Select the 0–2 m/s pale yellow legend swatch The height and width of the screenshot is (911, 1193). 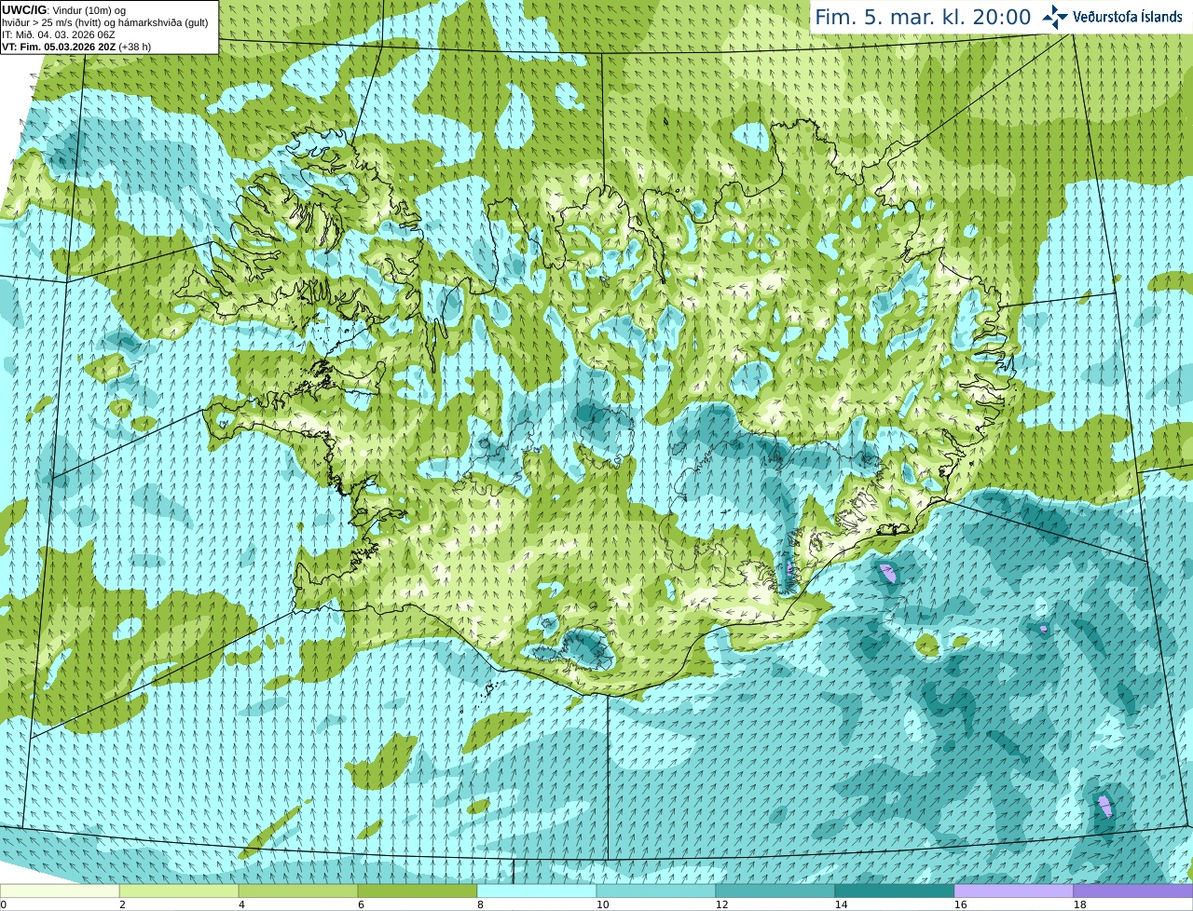(60, 891)
